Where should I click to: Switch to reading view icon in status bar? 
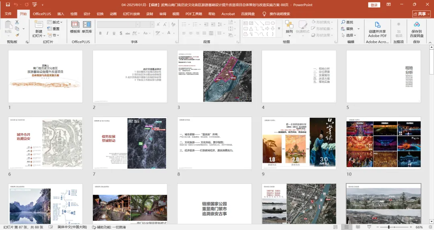358,227
